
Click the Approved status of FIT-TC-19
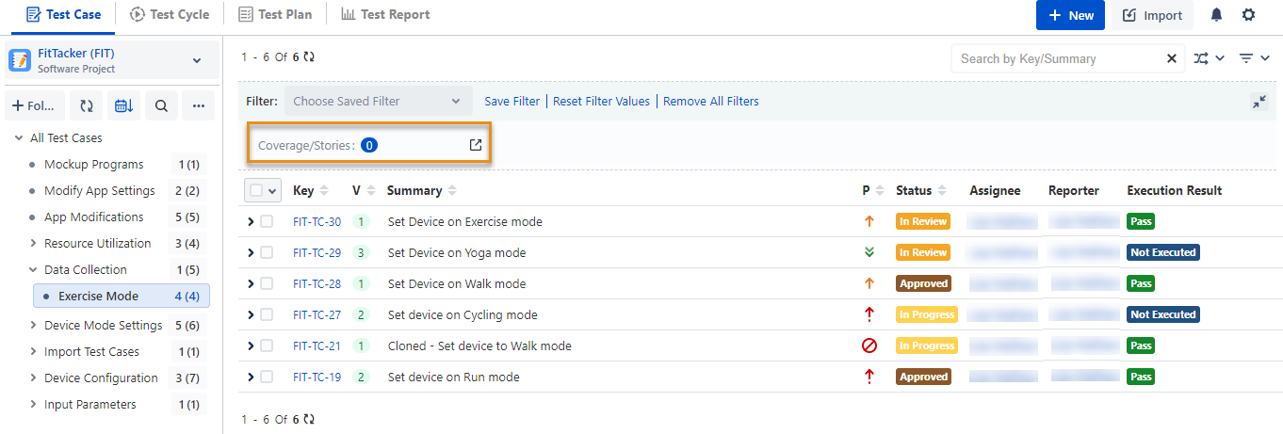coord(923,377)
